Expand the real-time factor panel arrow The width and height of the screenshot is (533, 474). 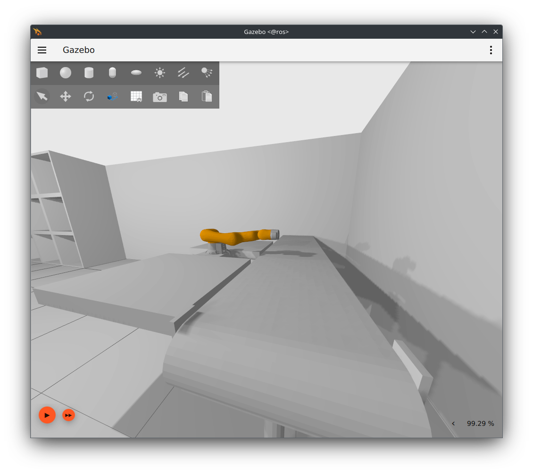pos(453,423)
